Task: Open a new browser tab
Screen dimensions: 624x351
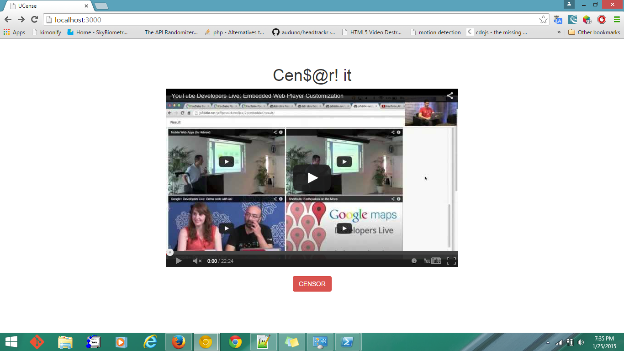Action: 101,6
